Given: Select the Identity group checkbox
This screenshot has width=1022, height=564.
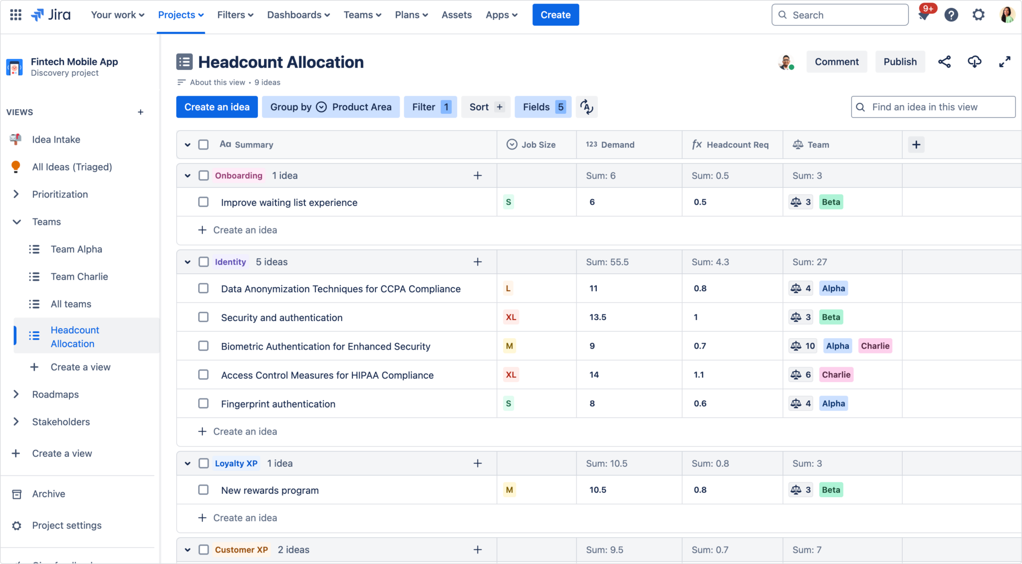Looking at the screenshot, I should (x=203, y=262).
